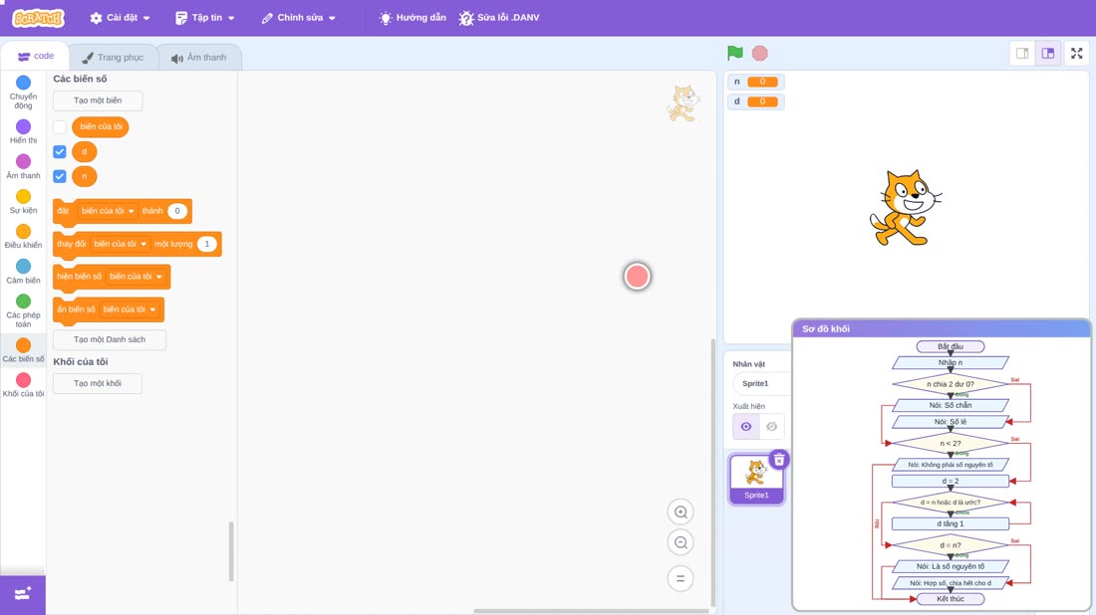The width and height of the screenshot is (1096, 615).
Task: Zoom out on the code workspace
Action: coord(681,542)
